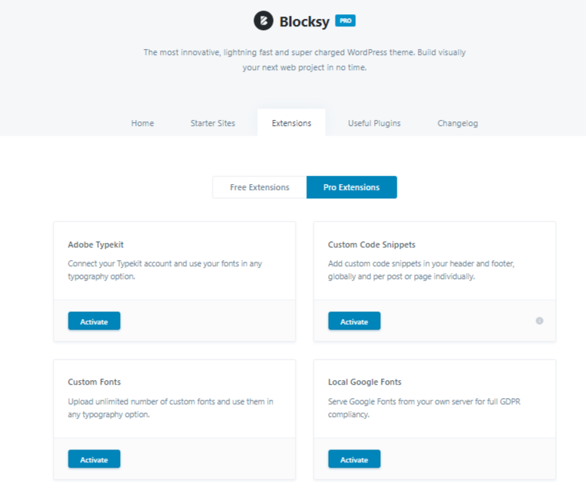This screenshot has width=586, height=482.
Task: Click the Local Google Fonts heading
Action: (365, 382)
